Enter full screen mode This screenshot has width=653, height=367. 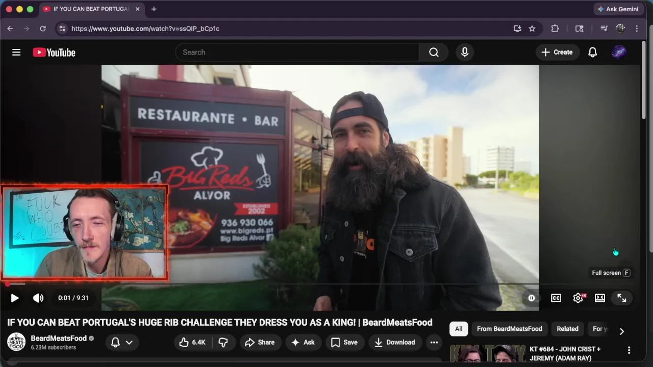pos(621,298)
